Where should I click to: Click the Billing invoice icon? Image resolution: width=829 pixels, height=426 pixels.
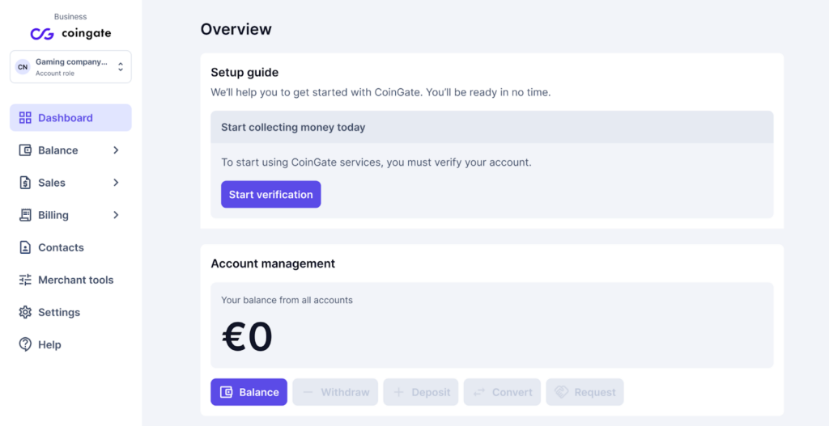(25, 215)
